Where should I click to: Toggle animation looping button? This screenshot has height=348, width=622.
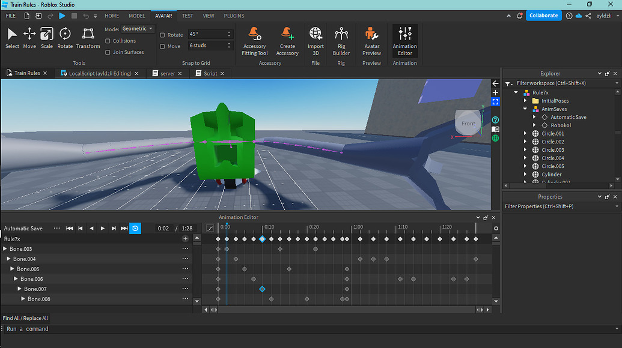pyautogui.click(x=135, y=229)
